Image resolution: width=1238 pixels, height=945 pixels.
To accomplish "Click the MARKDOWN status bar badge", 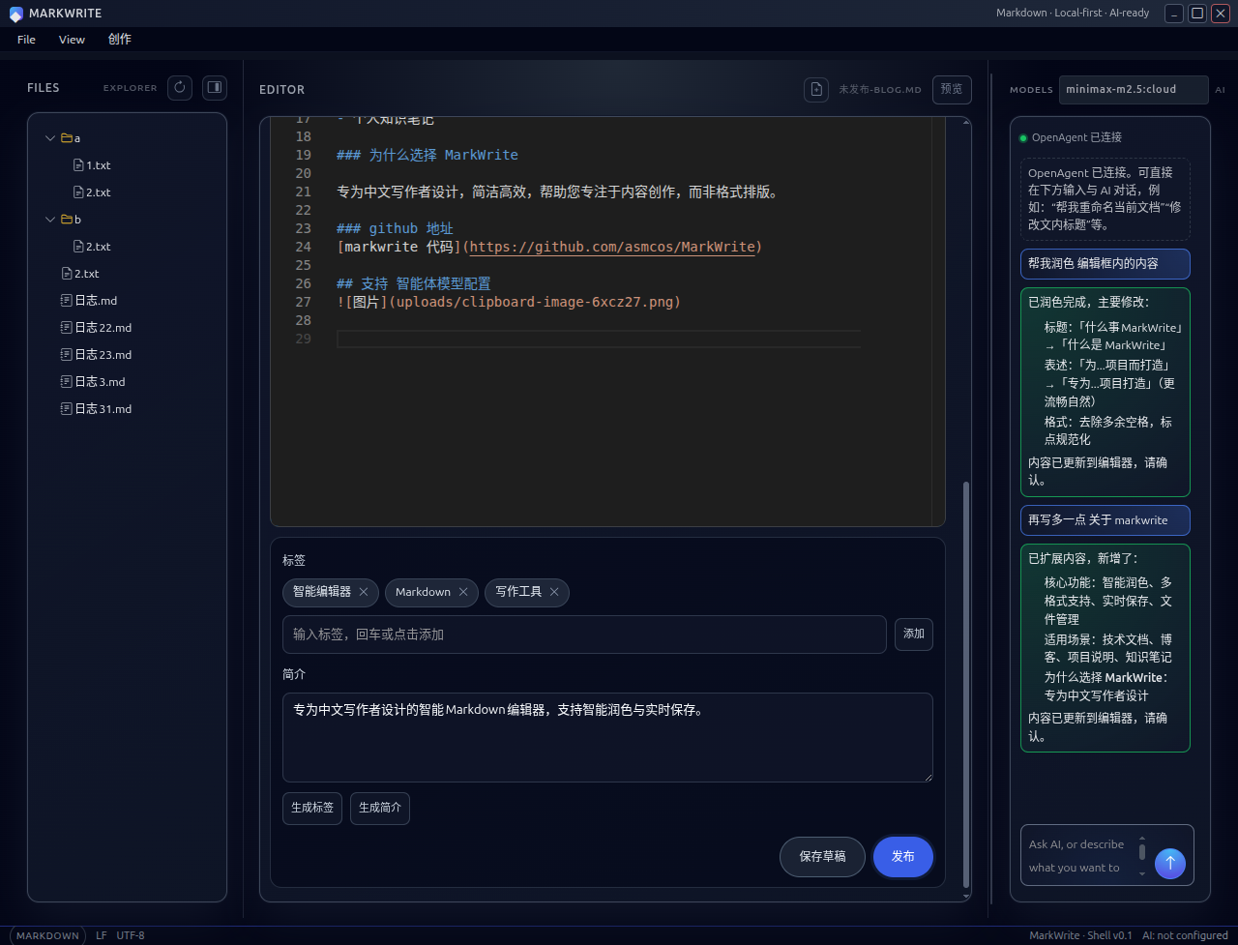I will tap(47, 935).
